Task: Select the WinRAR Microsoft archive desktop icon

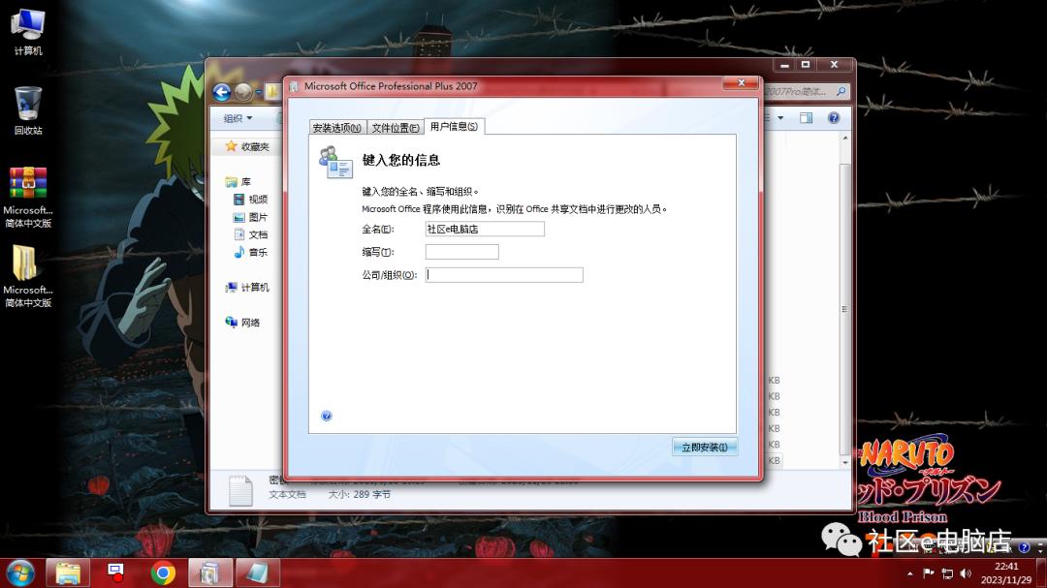Action: click(27, 197)
